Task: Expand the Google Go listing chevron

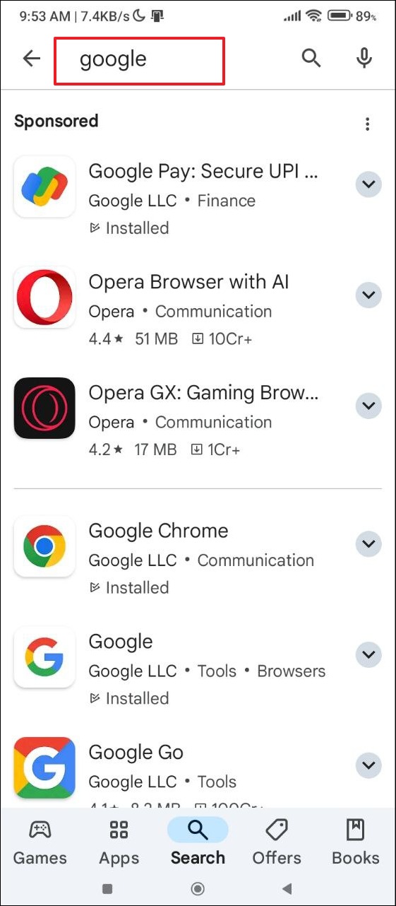Action: pyautogui.click(x=368, y=765)
